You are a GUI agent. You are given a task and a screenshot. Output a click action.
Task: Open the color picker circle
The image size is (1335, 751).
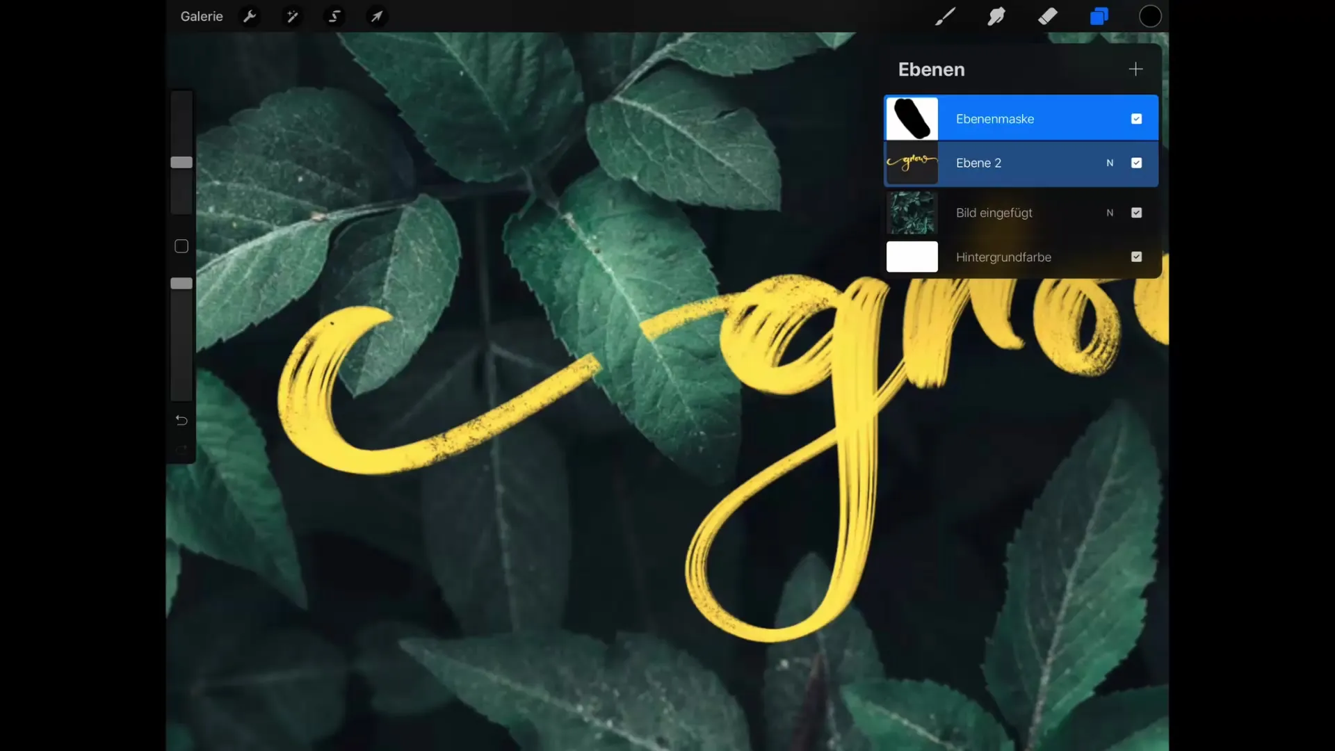click(1150, 16)
